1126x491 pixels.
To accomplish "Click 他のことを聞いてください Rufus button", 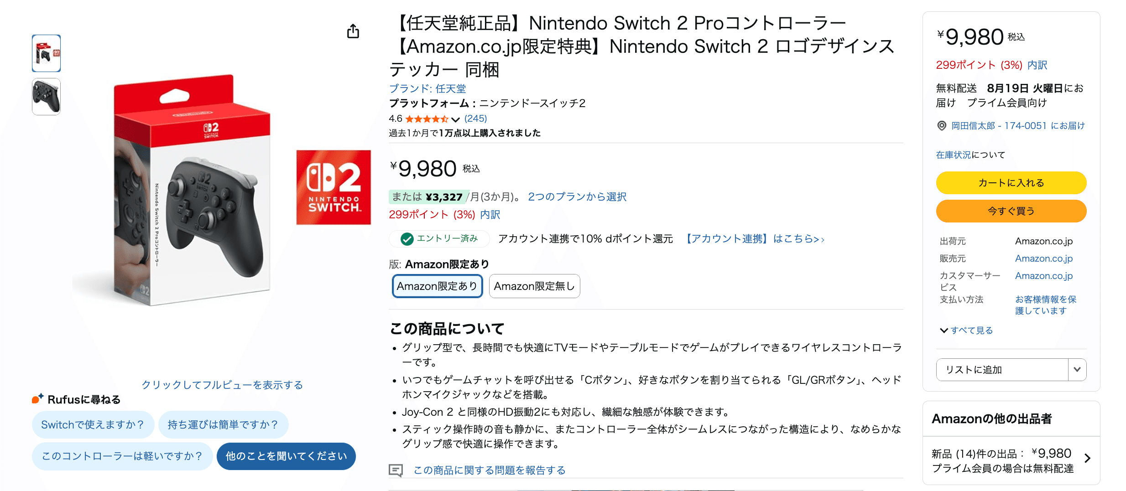I will [286, 456].
